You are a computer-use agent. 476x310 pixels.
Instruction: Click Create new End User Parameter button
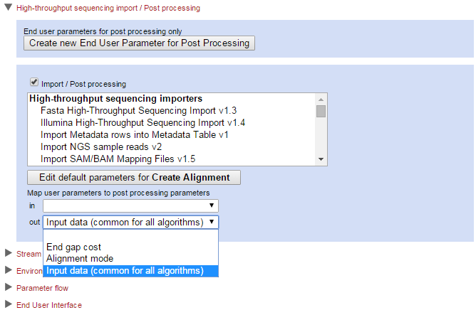(139, 43)
